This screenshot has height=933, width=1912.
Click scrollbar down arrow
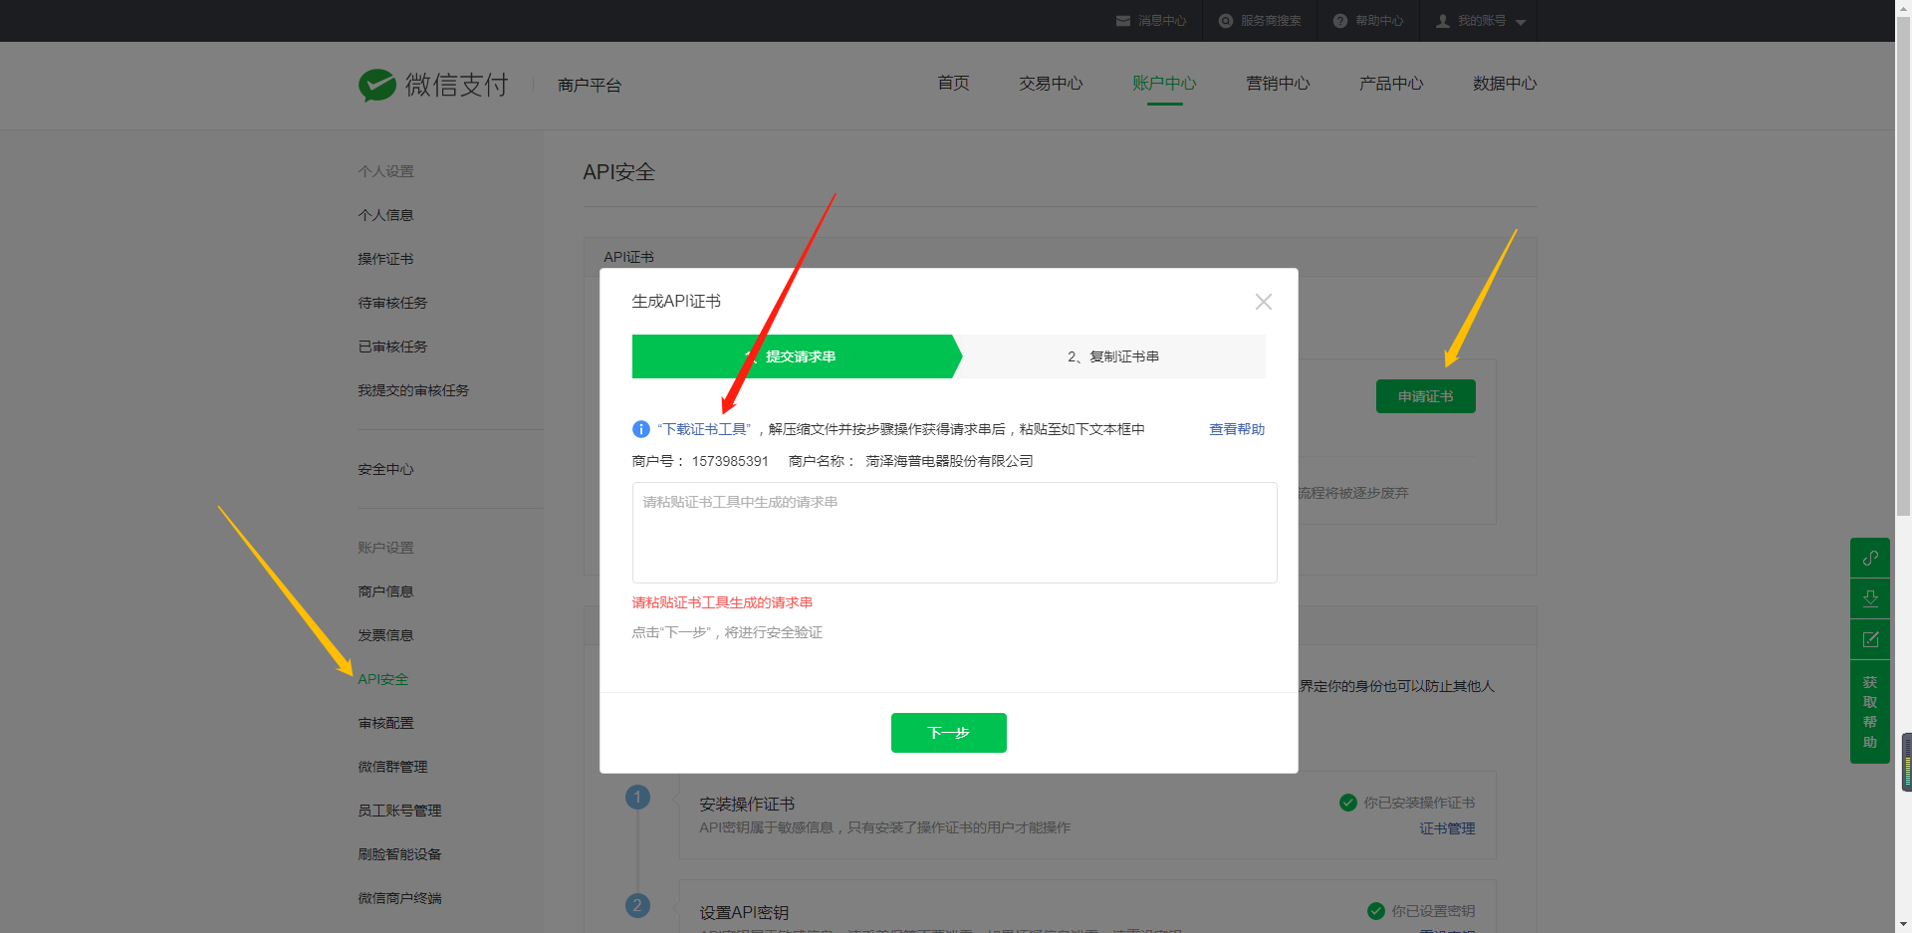(1903, 925)
